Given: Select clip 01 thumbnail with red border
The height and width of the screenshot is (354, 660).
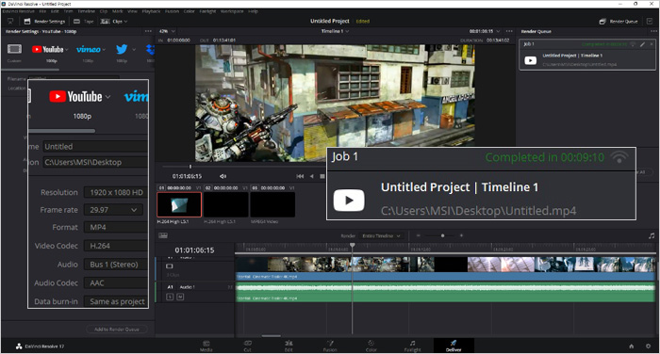Looking at the screenshot, I should point(179,204).
